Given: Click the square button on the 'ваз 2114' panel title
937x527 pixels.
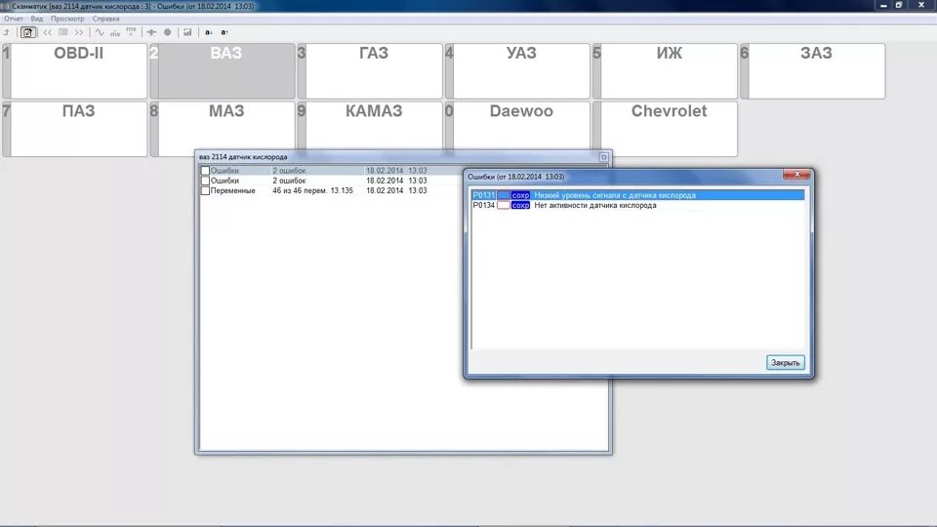Looking at the screenshot, I should click(603, 157).
